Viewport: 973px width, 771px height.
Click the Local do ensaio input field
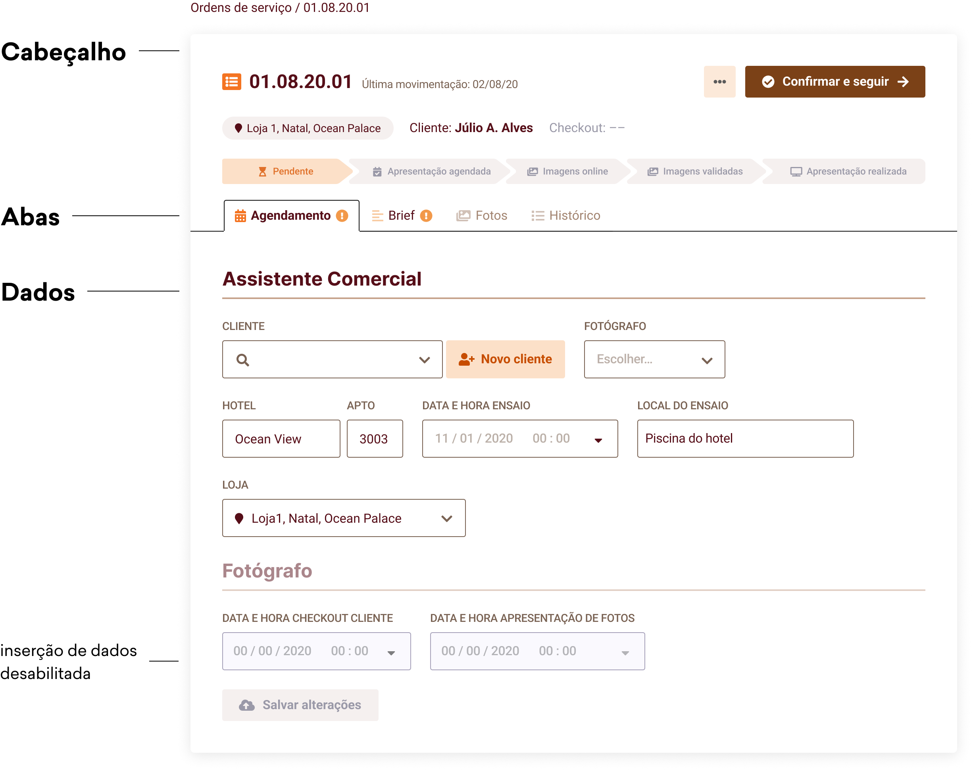(745, 439)
